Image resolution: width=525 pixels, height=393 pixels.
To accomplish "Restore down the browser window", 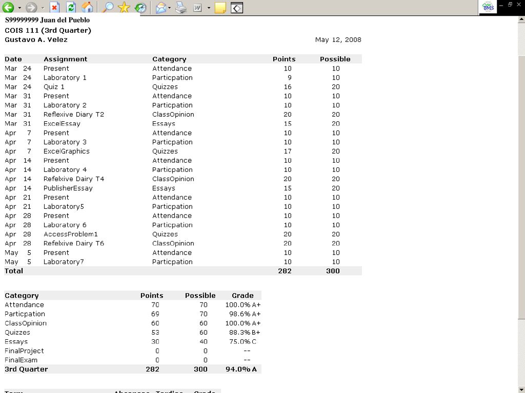I will click(x=510, y=5).
